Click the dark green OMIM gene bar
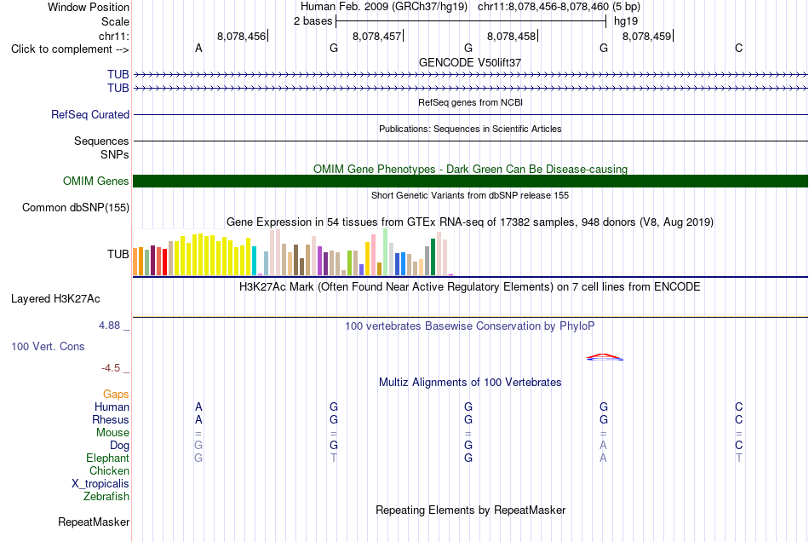The image size is (809, 542). click(x=470, y=182)
